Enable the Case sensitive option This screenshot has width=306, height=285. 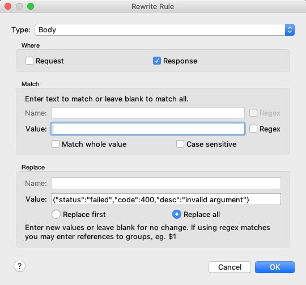[180, 144]
